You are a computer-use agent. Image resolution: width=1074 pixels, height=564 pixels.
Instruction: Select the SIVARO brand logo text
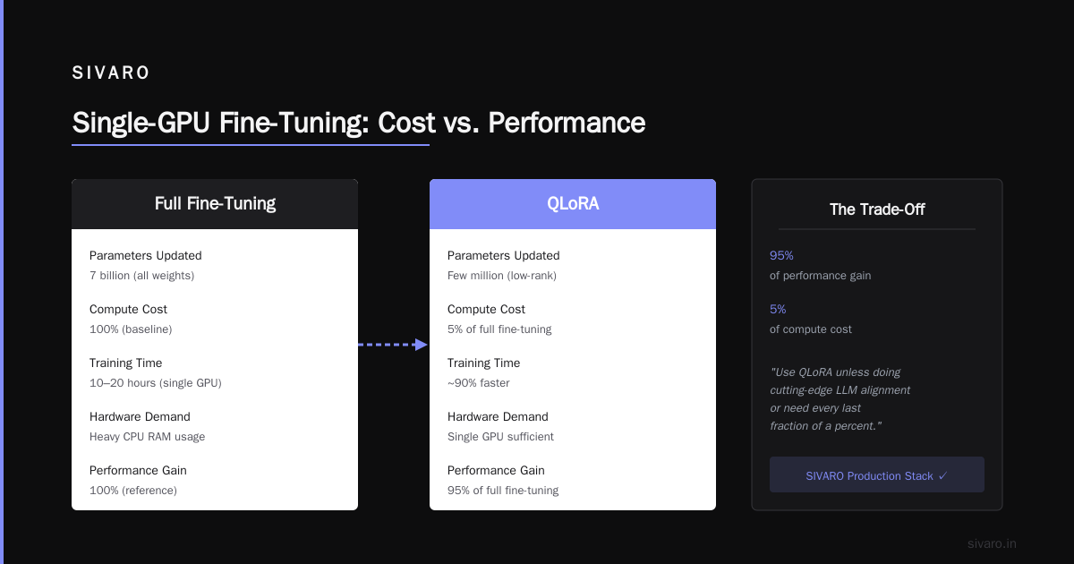tap(111, 73)
